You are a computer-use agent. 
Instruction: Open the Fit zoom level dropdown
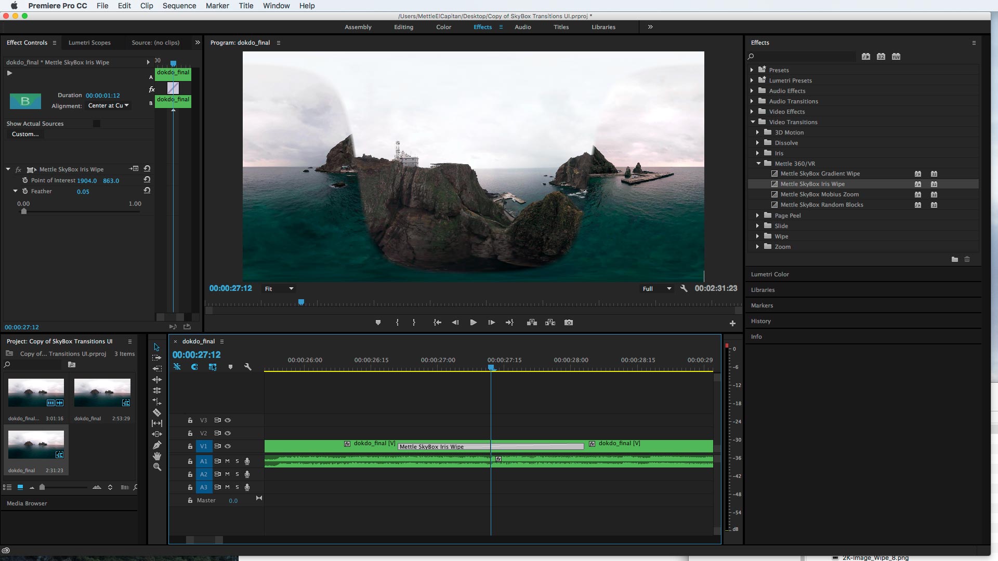(x=279, y=289)
